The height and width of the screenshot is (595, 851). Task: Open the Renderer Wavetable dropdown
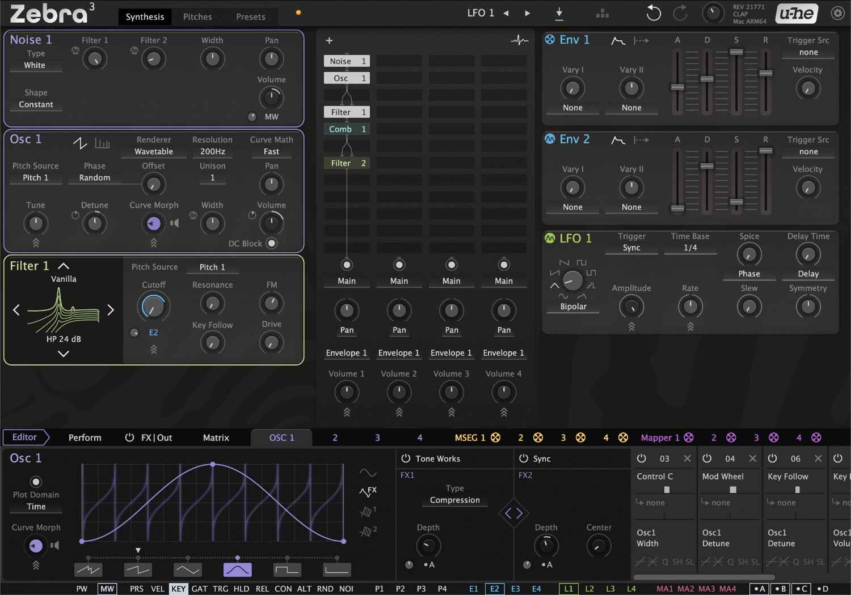[154, 151]
